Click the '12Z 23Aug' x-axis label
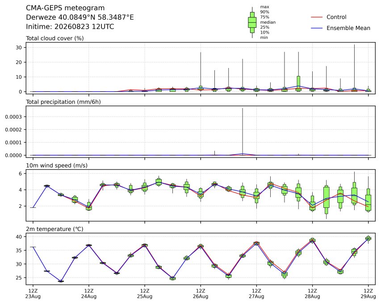Image resolution: width=381 pixels, height=304 pixels. tap(33, 294)
